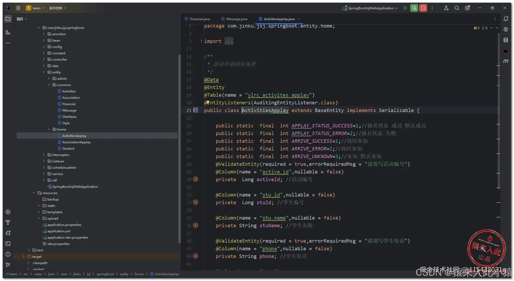Open the Problems tool window
The width and height of the screenshot is (514, 281).
pyautogui.click(x=8, y=254)
